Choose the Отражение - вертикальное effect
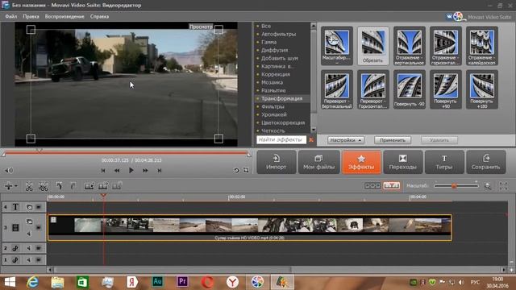 pyautogui.click(x=409, y=46)
